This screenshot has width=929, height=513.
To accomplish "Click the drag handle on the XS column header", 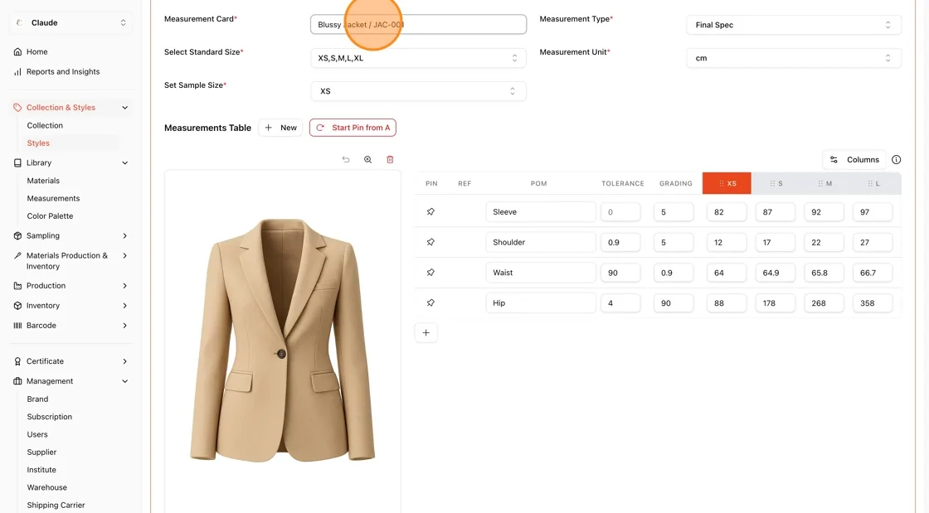I will point(722,183).
